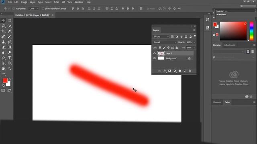Create a new layer in the Layers panel

tap(185, 71)
